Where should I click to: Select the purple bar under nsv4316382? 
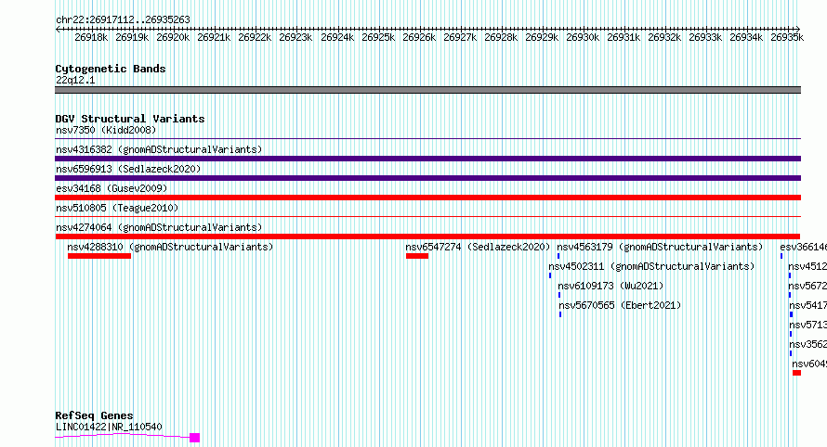click(427, 159)
